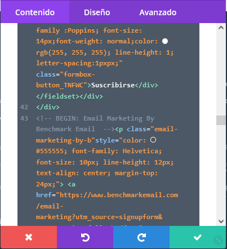Image resolution: width=227 pixels, height=249 pixels.
Task: Click the scrollbar down arrow
Action: pos(221,221)
